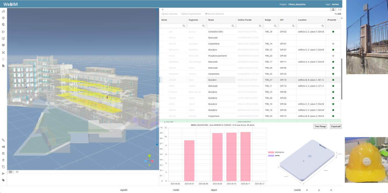This screenshot has width=388, height=193.
Task: Click the Ruolo column filter field
Action: pos(219,26)
